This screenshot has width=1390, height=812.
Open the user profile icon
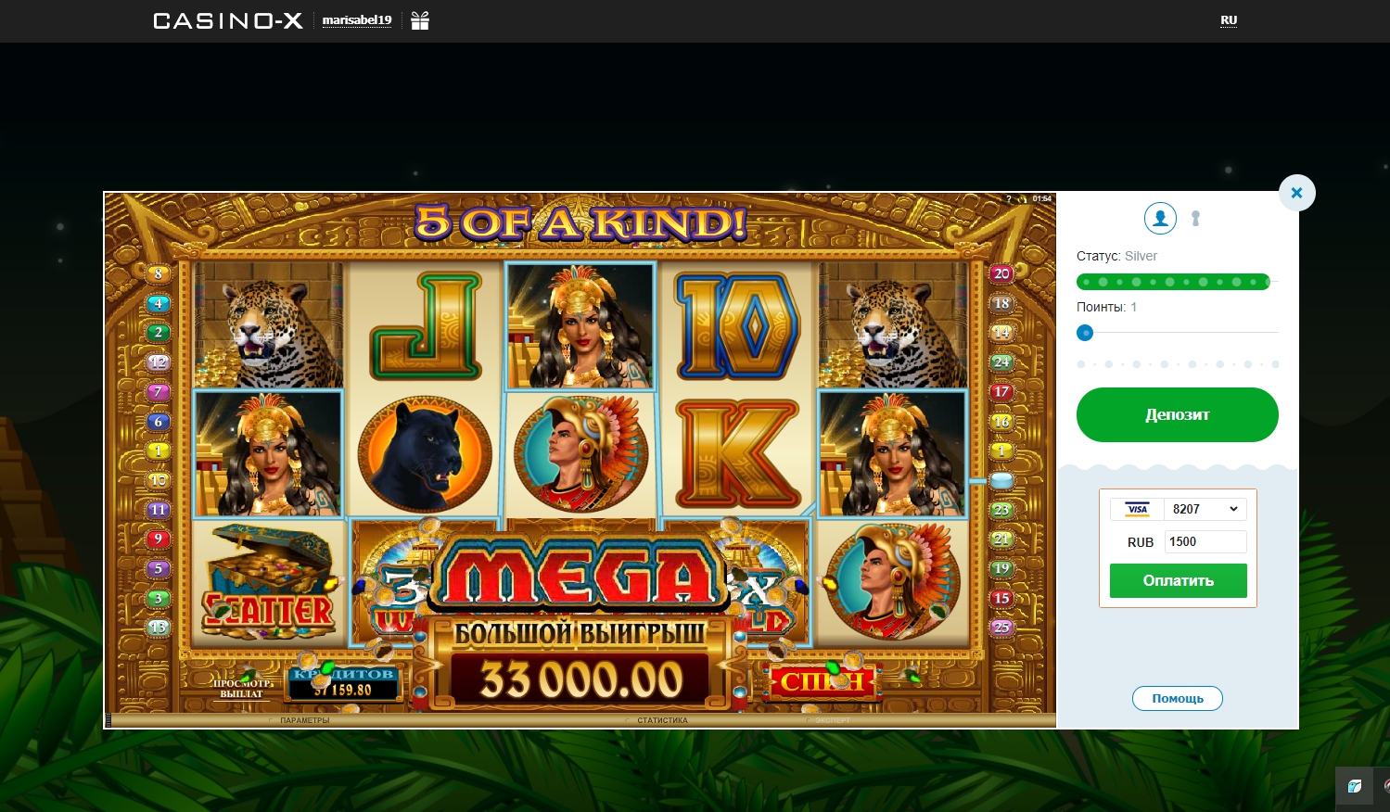pyautogui.click(x=1160, y=219)
